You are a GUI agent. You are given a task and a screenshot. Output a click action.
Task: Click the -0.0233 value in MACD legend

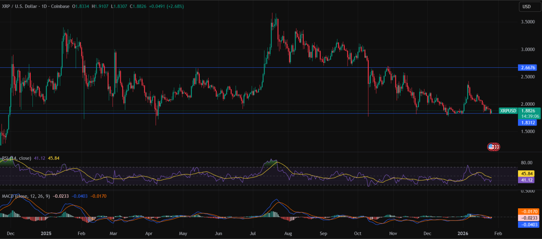pyautogui.click(x=61, y=196)
